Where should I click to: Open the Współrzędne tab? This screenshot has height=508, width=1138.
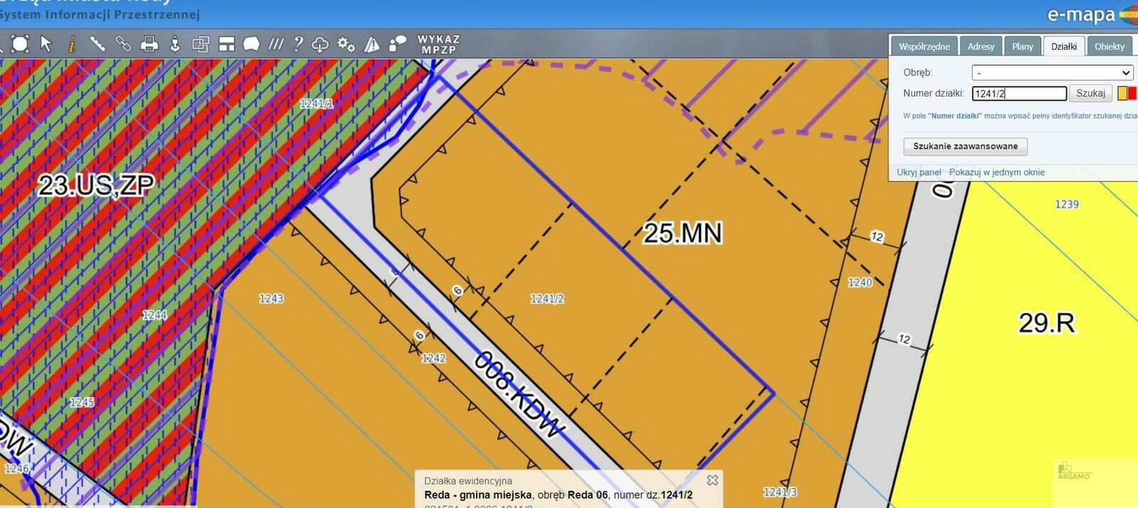[x=924, y=46]
